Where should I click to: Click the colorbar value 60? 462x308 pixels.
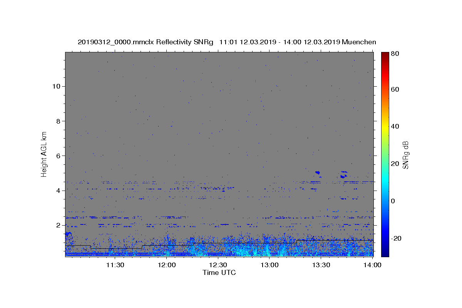[395, 89]
